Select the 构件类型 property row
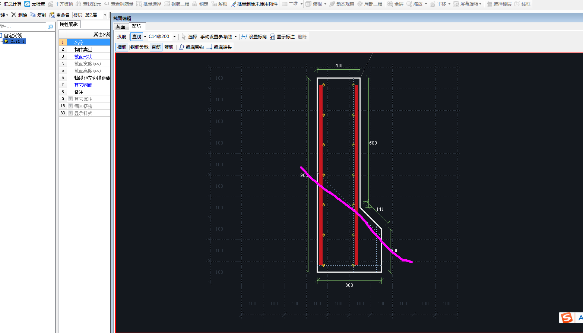 click(x=85, y=50)
